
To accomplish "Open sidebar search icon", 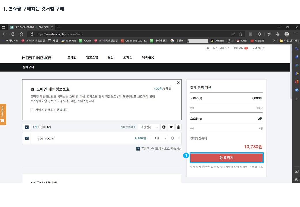I will point(297,49).
